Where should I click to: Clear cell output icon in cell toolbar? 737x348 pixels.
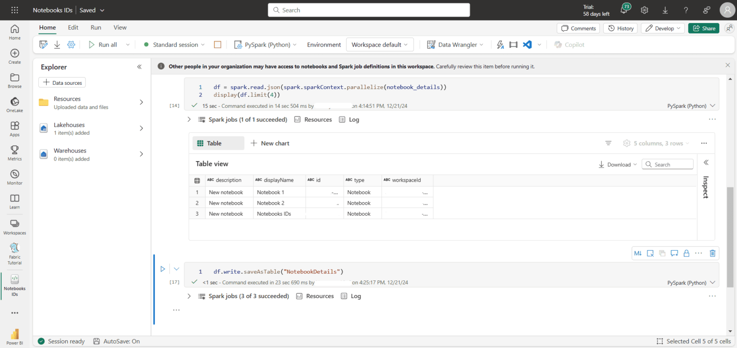pyautogui.click(x=650, y=253)
